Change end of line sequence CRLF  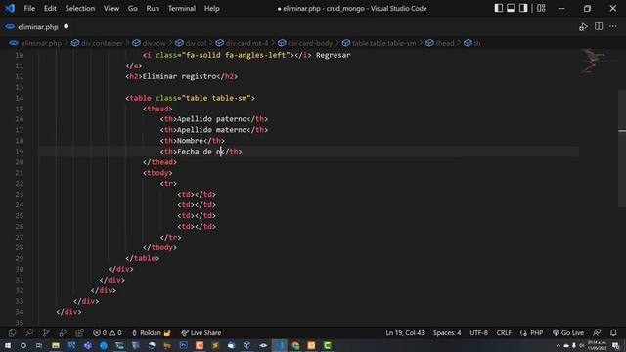click(504, 332)
